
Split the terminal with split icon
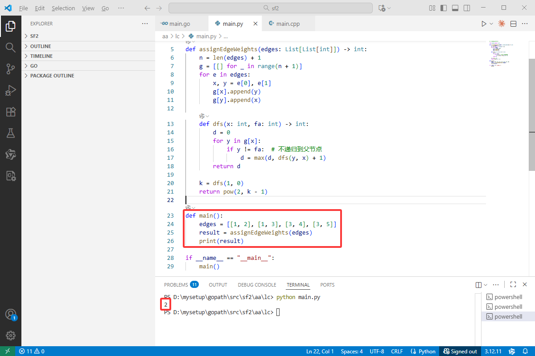pos(478,285)
